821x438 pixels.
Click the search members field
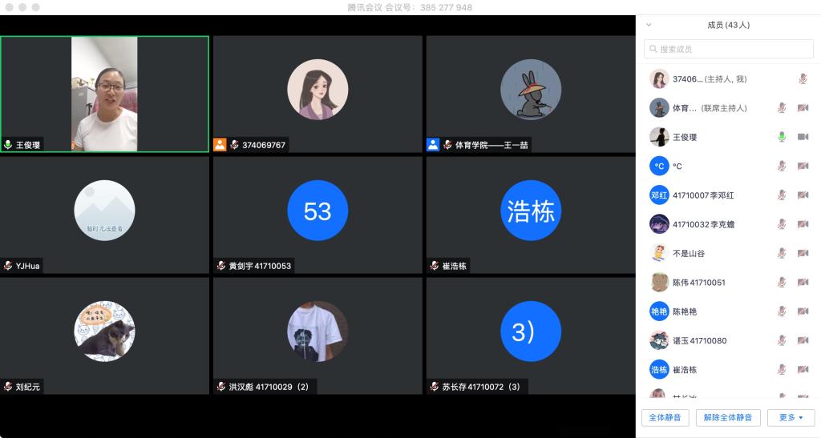tap(728, 49)
